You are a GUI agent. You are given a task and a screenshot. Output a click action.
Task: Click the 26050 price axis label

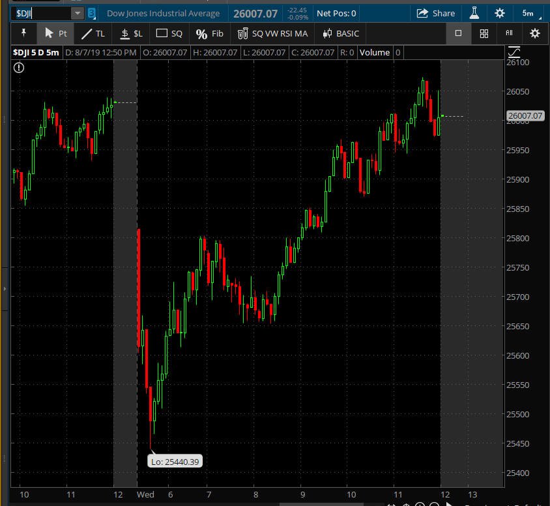pyautogui.click(x=517, y=91)
